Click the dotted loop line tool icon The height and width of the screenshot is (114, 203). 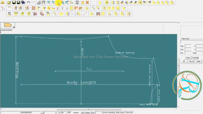tap(3, 8)
